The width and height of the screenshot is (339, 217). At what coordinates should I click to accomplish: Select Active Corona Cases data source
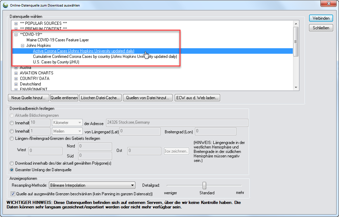(x=83, y=51)
